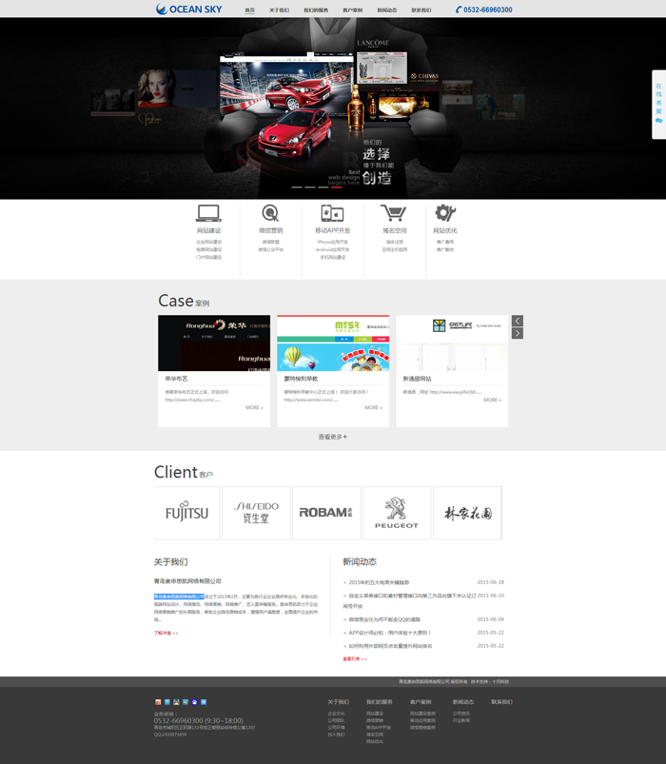The width and height of the screenshot is (666, 764).
Task: Expand cases via 查看更多+
Action: 332,437
